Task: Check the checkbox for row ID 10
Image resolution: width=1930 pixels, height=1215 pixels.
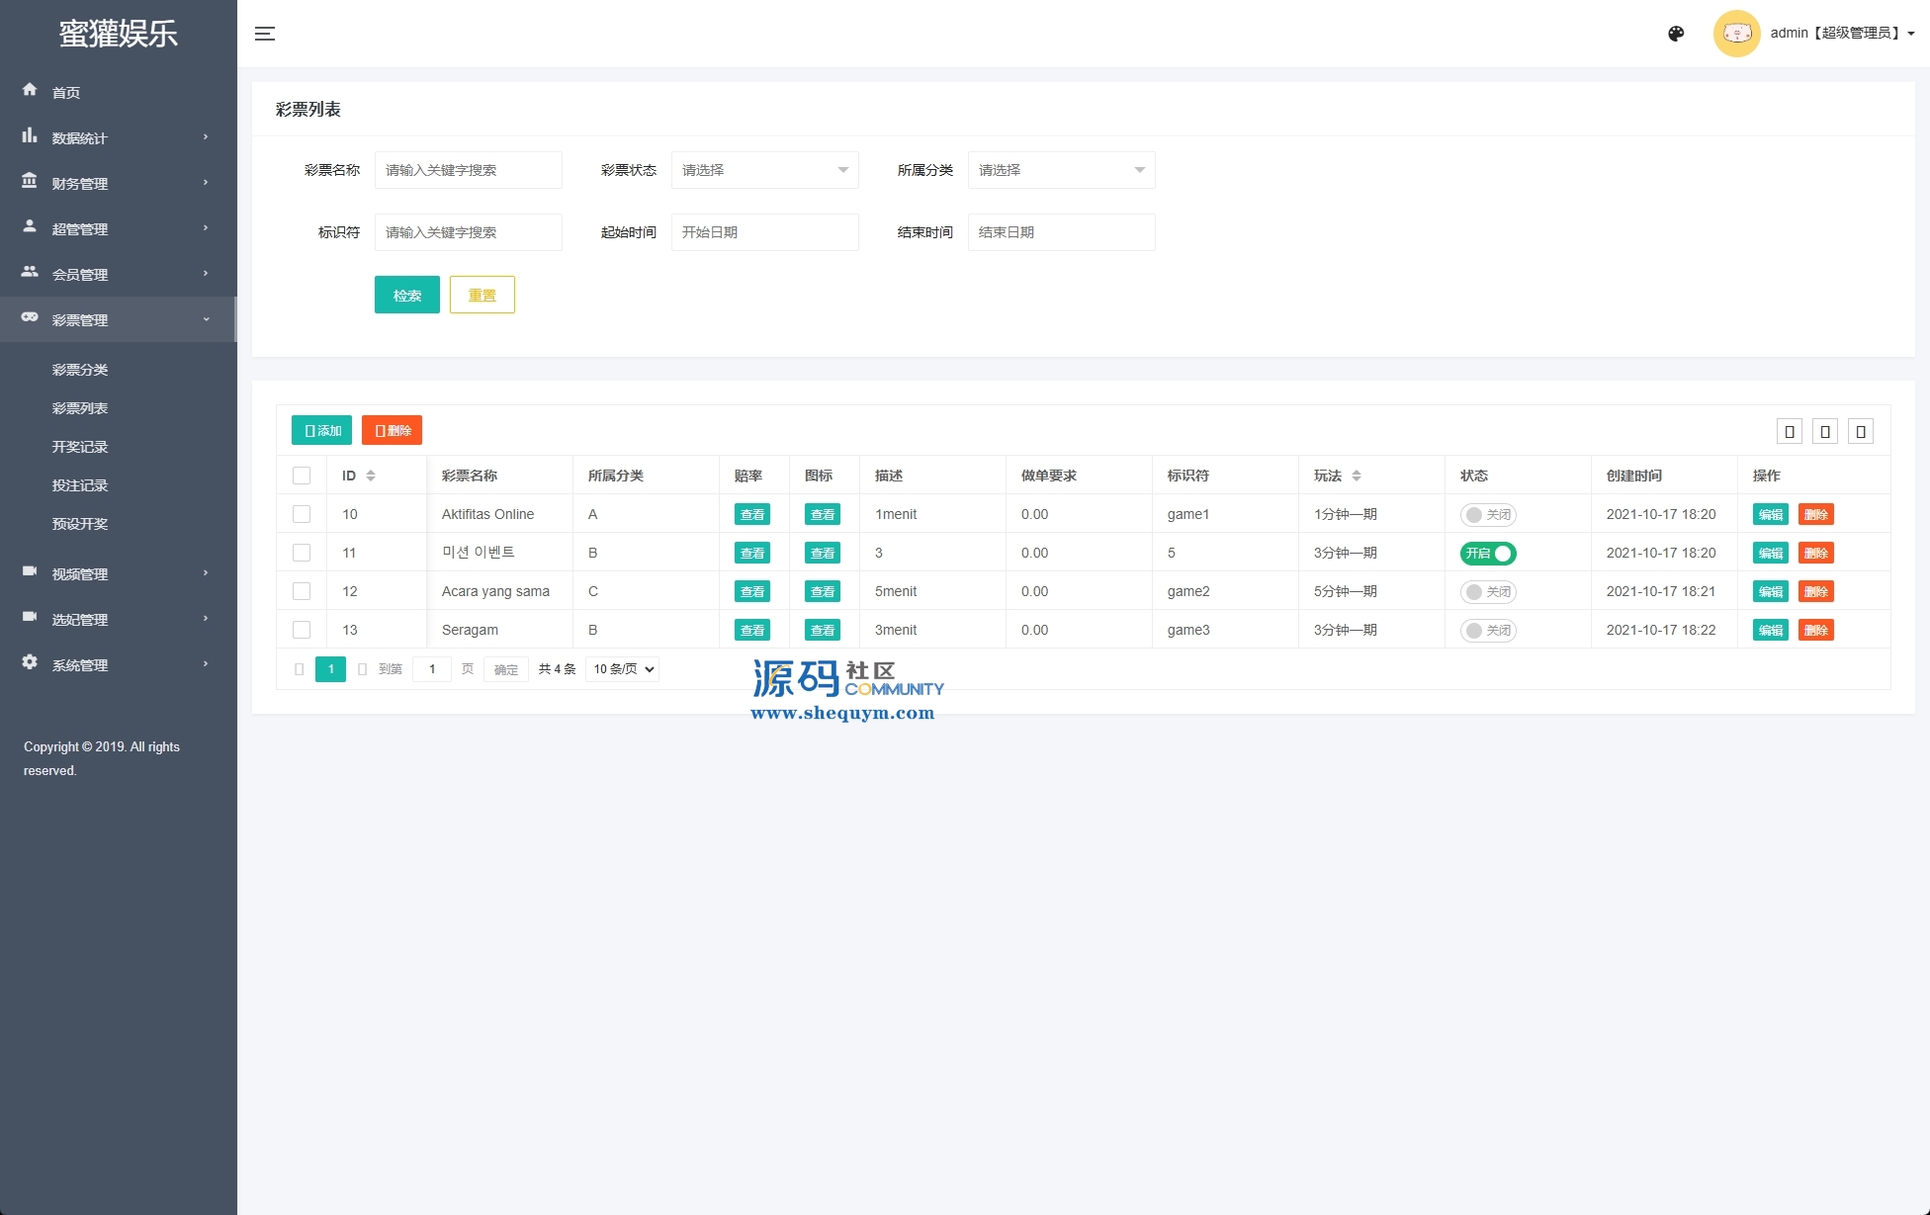Action: [x=302, y=514]
